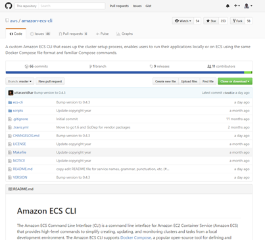Viewport: 265px width, 240px height.
Task: Open the Watch dropdown button
Action: (x=183, y=21)
